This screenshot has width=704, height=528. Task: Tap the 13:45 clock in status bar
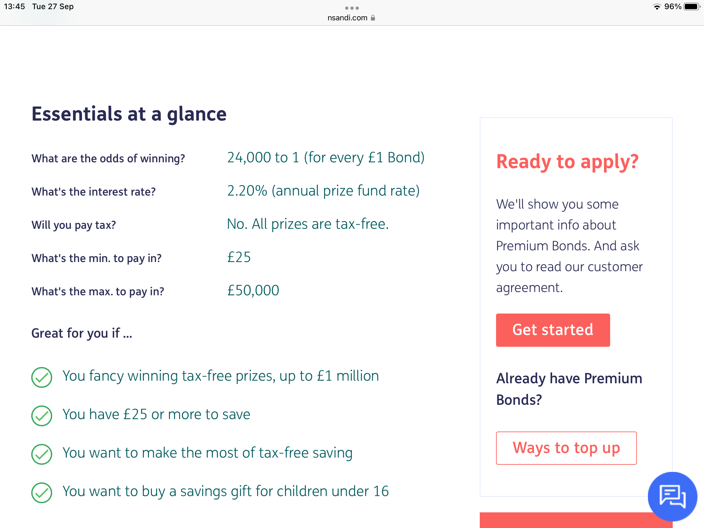(14, 7)
